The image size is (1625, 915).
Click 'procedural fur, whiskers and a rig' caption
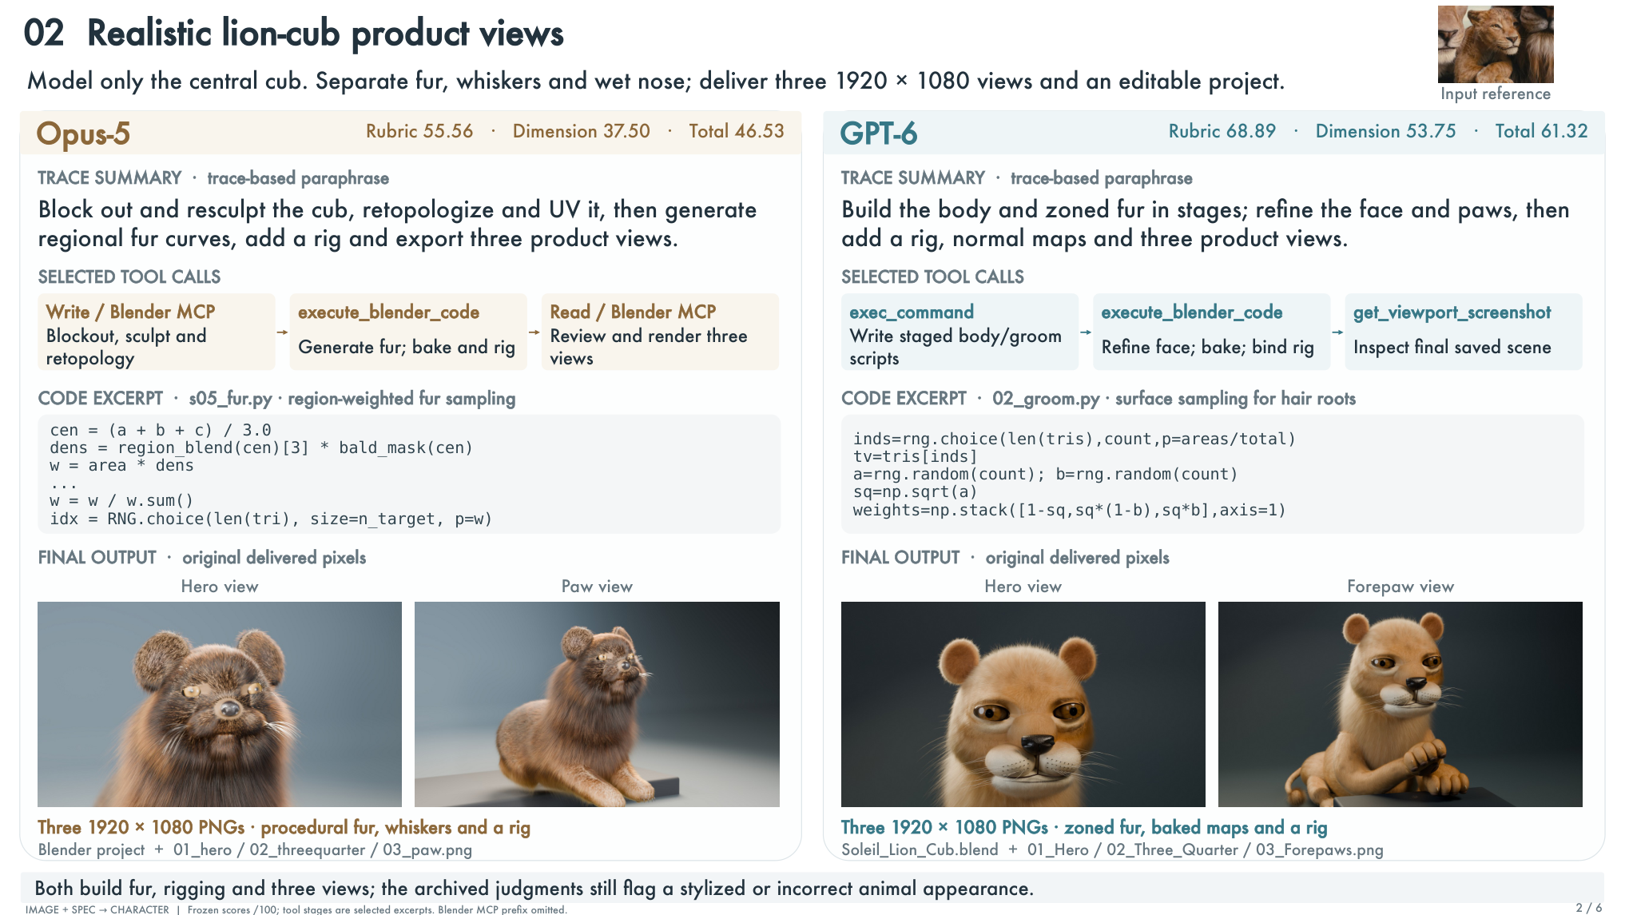click(x=395, y=827)
